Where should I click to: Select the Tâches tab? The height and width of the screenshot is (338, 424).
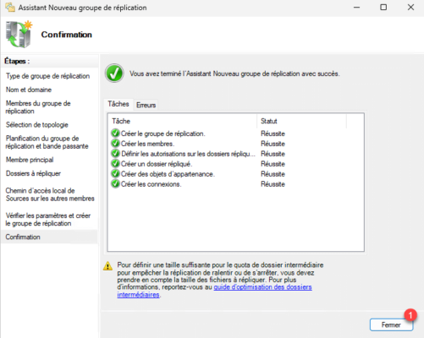pos(118,104)
